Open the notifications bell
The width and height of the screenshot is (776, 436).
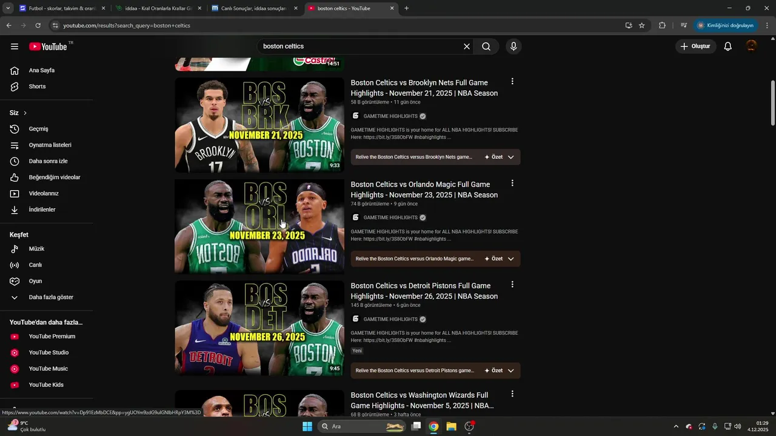coord(728,47)
